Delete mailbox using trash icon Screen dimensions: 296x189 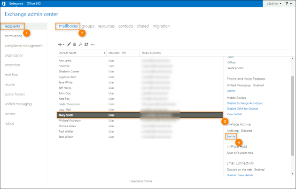[75, 44]
